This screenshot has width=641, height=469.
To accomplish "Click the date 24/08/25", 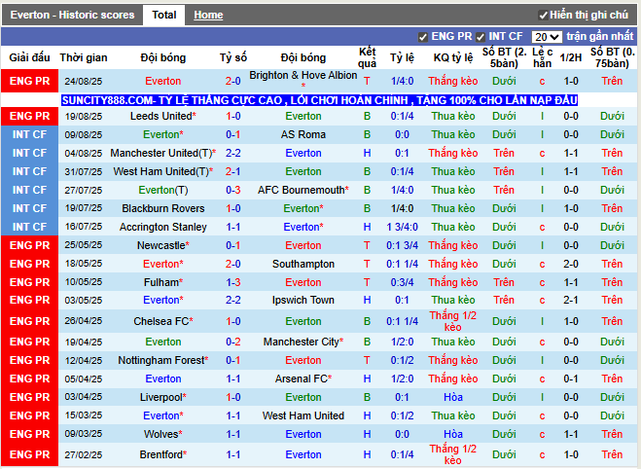I will pyautogui.click(x=84, y=82).
